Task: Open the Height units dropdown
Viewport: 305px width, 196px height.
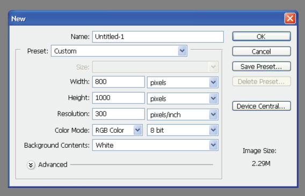Action: tap(183, 99)
